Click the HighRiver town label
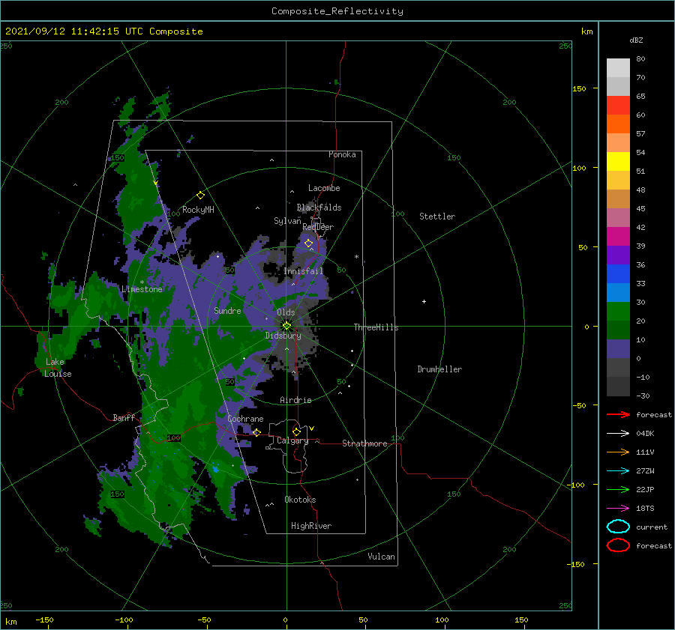Screen dimensions: 675x630 [311, 526]
